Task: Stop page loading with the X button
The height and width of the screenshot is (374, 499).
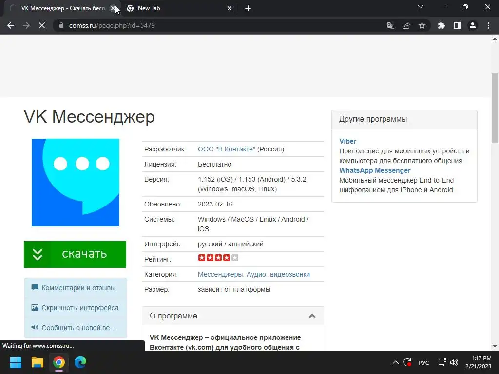Action: pyautogui.click(x=42, y=25)
